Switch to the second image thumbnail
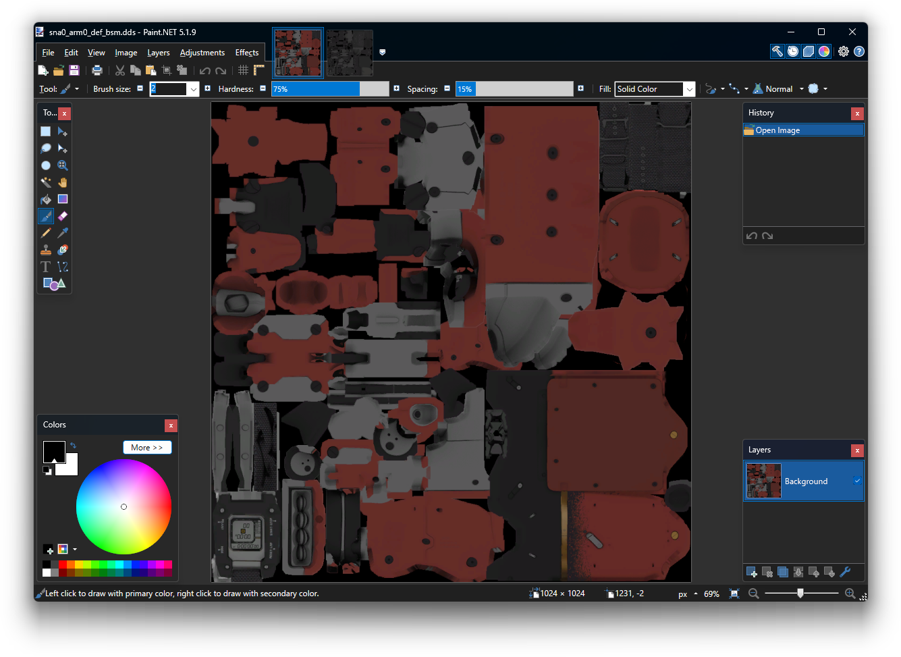This screenshot has height=657, width=901. pos(350,53)
